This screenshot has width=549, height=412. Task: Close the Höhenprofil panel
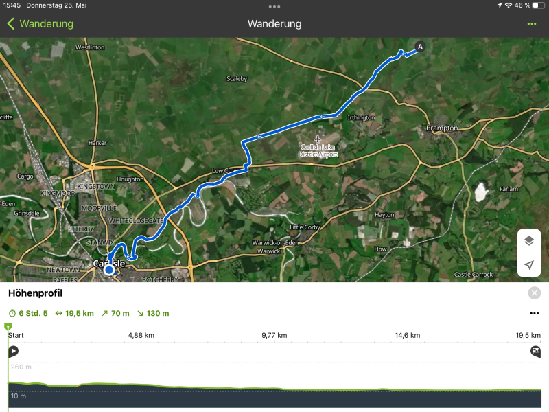click(535, 293)
